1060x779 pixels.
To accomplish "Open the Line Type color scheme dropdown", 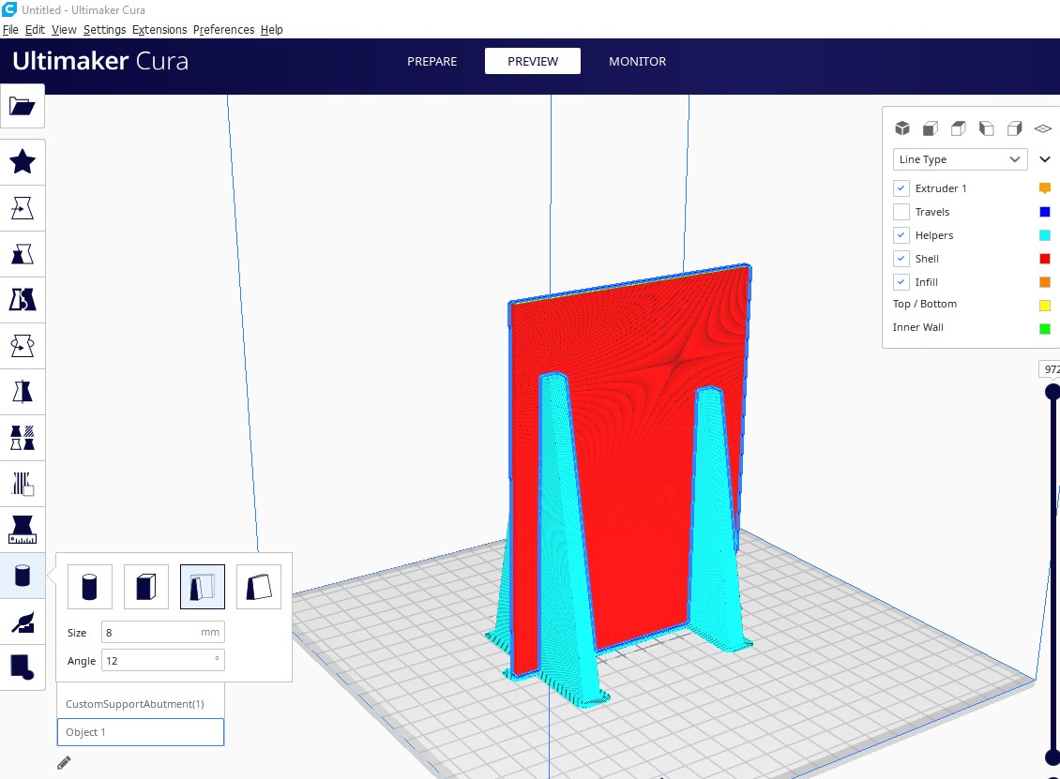I will (x=960, y=159).
